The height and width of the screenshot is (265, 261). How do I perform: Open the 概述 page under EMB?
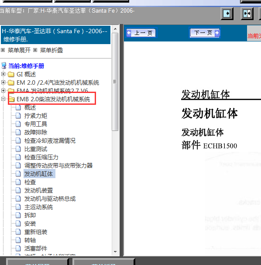coord(30,107)
